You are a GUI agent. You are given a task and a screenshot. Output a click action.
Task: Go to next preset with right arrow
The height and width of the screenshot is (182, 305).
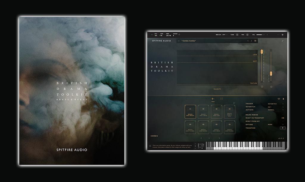tap(251, 41)
